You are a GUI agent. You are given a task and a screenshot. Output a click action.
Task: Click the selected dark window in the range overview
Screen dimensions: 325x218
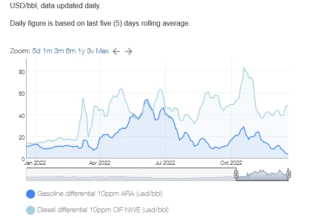tap(262, 174)
